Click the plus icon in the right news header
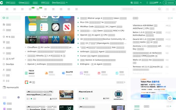This screenshot has width=176, height=110. pyautogui.click(x=172, y=18)
